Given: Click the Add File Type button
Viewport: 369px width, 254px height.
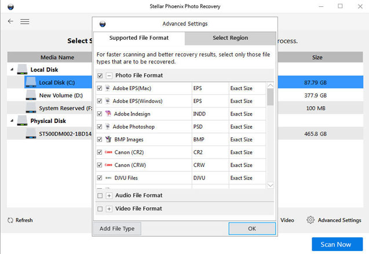Looking at the screenshot, I should [117, 229].
